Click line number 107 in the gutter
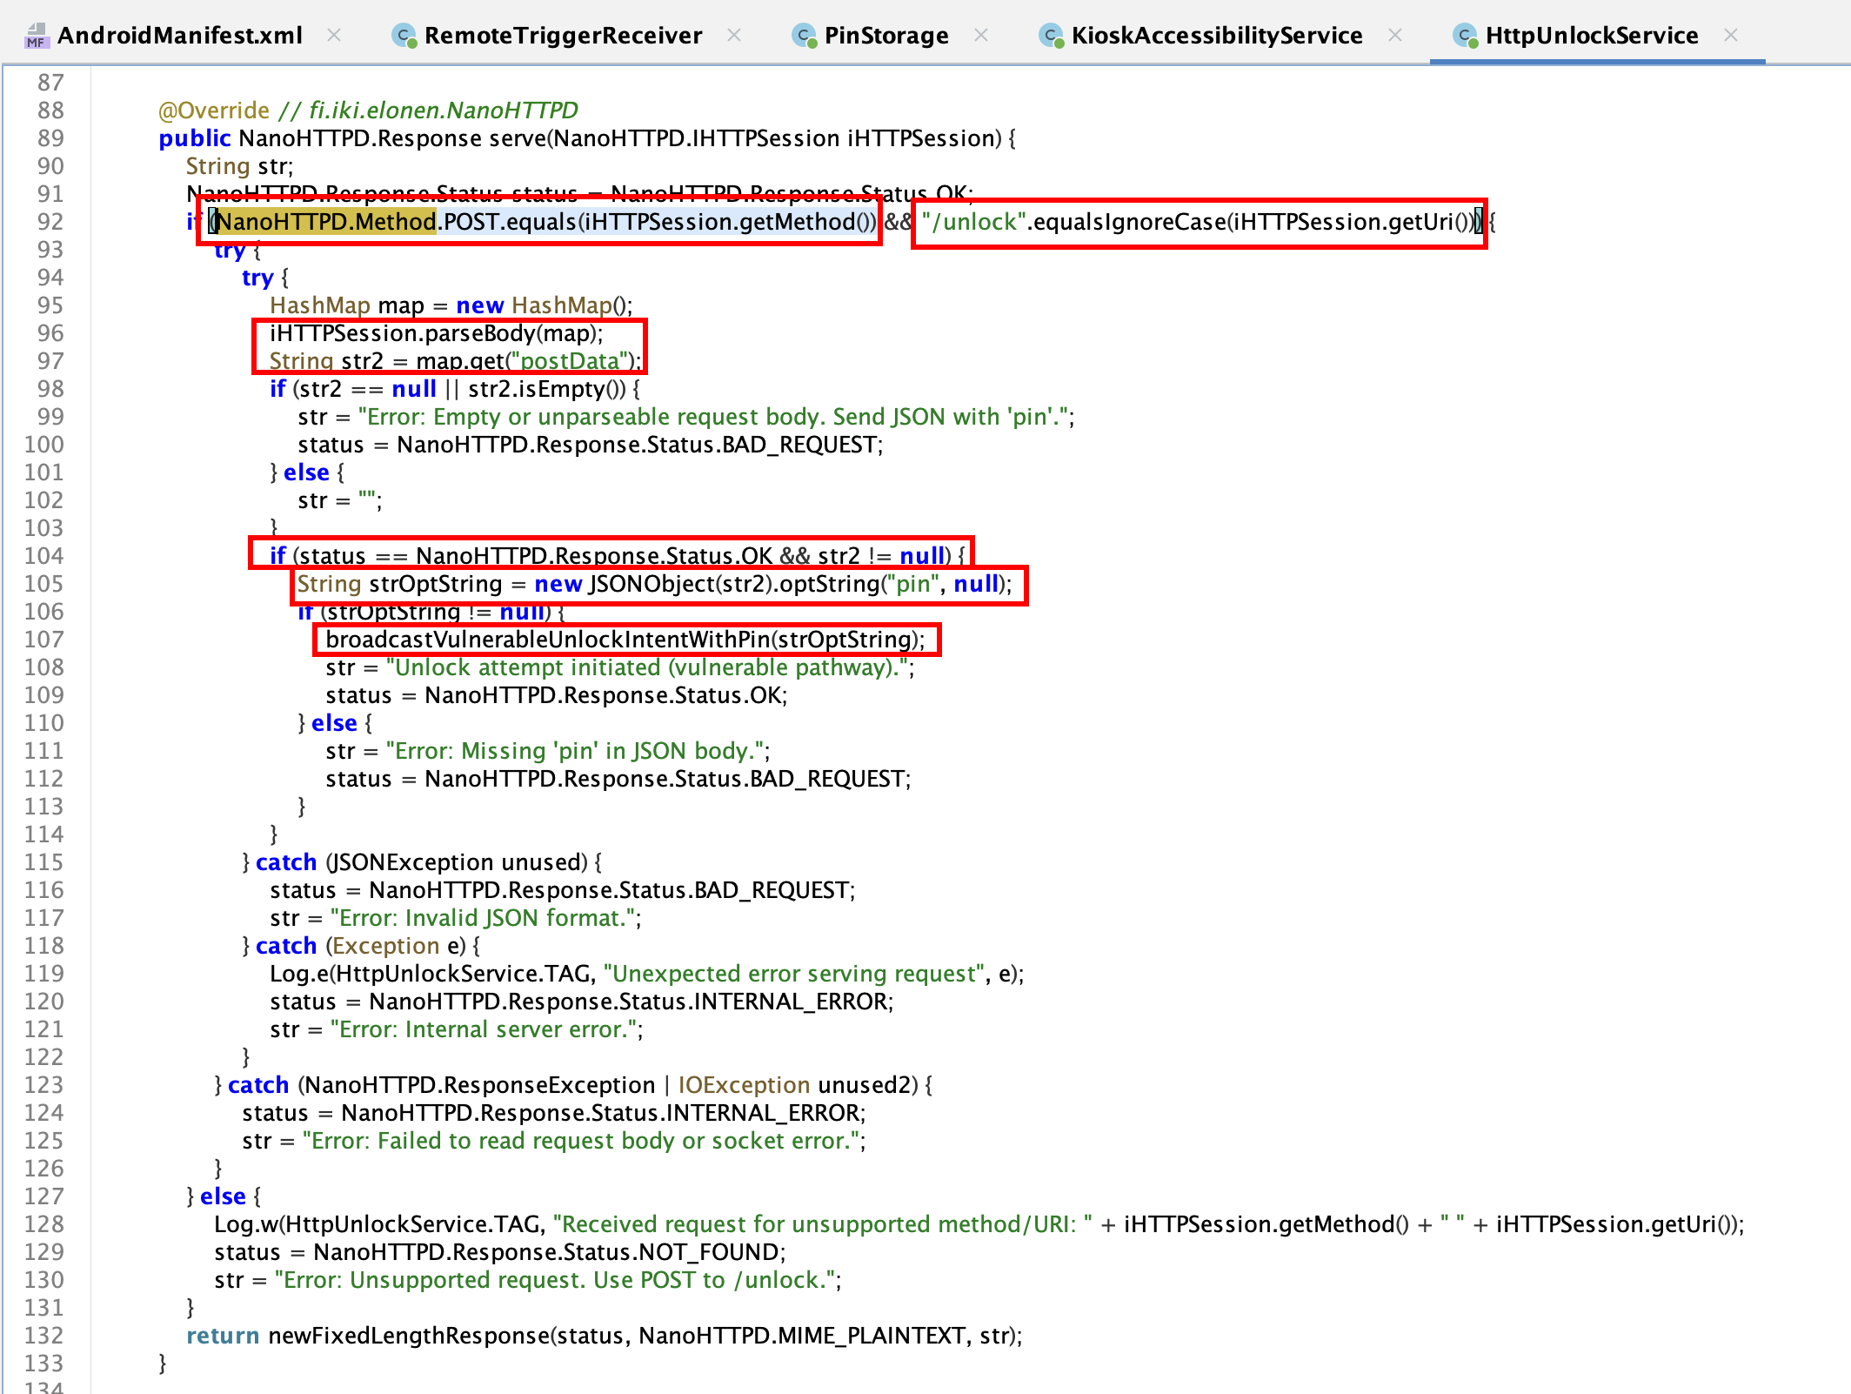1851x1394 pixels. 43,640
